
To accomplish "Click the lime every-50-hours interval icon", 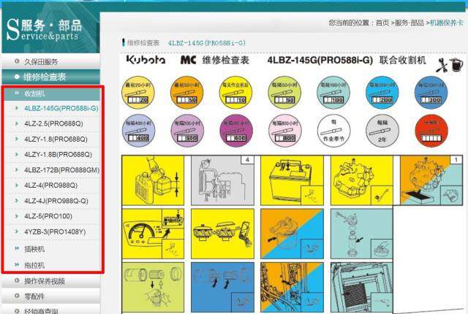I will click(284, 92).
